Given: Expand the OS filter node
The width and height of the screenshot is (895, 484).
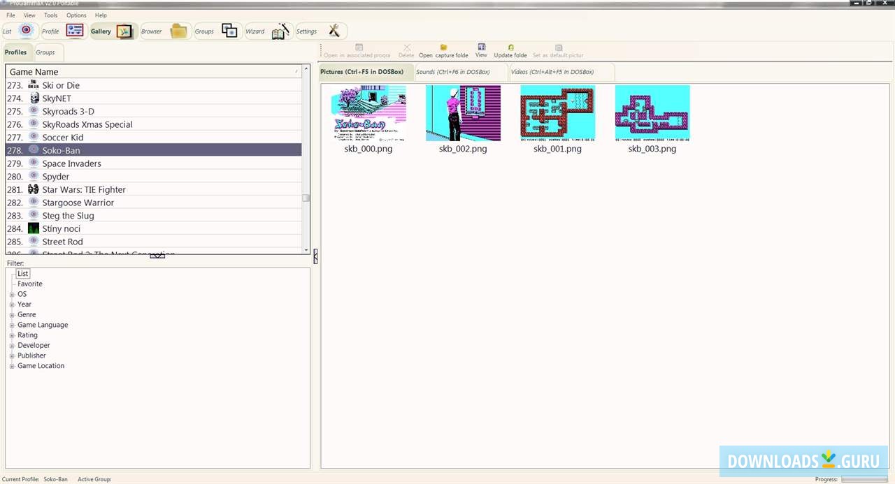Looking at the screenshot, I should click(12, 295).
